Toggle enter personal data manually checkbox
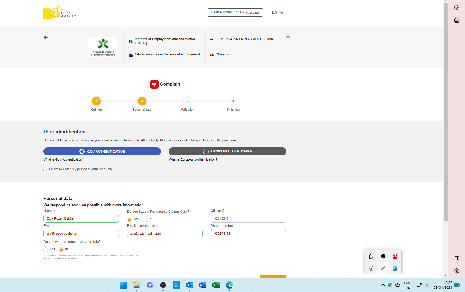Screen dimensions: 465x292 point(46,170)
